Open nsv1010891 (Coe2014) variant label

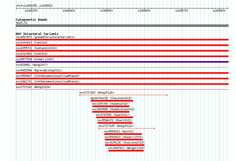(x=32, y=54)
